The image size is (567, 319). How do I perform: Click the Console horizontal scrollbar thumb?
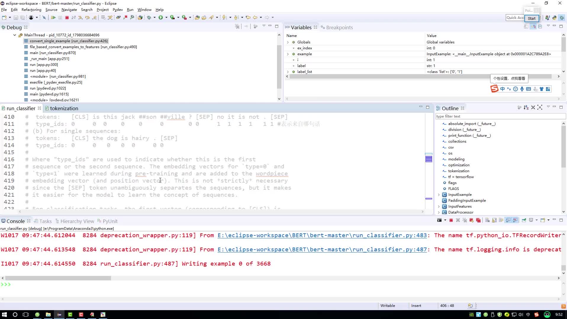(x=58, y=278)
